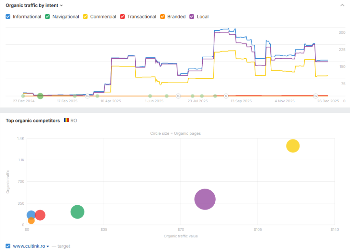Select the yellow competitor bubble at top right

point(293,146)
